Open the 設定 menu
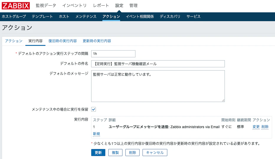Viewport: 275px width, 159px height. (x=119, y=6)
